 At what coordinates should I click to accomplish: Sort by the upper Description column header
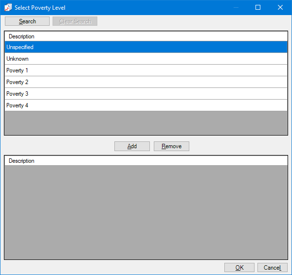pos(21,36)
